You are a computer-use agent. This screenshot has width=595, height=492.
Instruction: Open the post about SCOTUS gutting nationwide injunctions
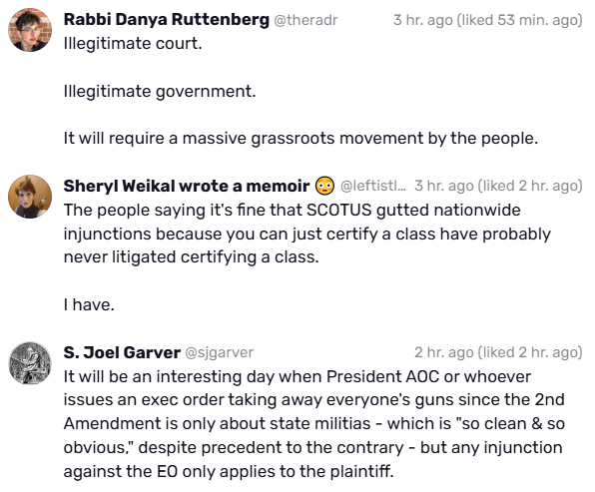(x=307, y=234)
